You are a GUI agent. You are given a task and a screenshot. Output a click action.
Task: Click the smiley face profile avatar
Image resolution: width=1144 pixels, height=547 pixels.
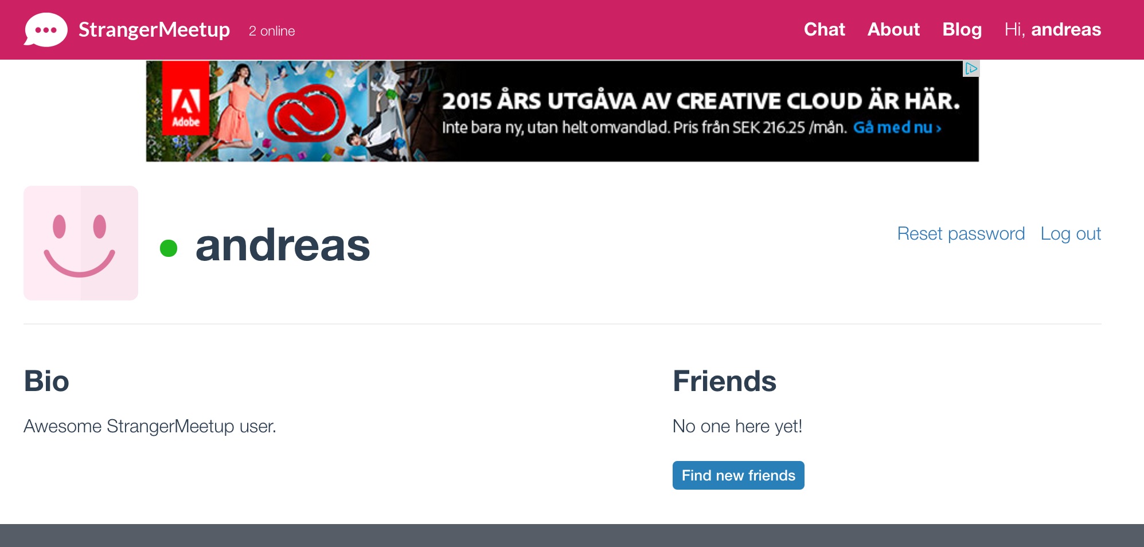click(81, 243)
